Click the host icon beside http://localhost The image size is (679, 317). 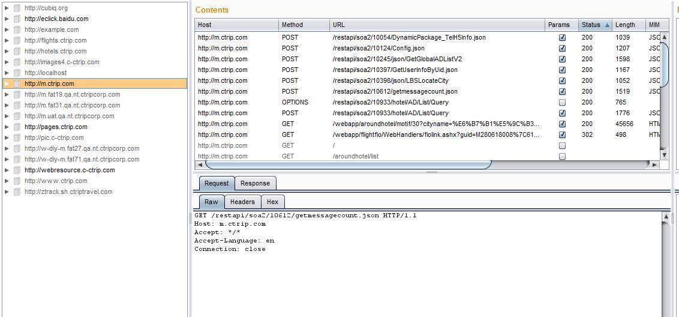pos(17,73)
